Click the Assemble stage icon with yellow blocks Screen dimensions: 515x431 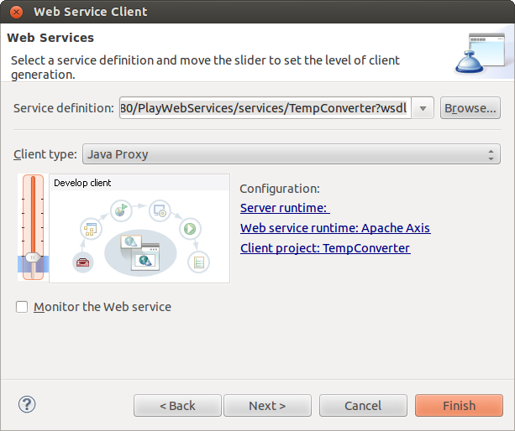90,227
